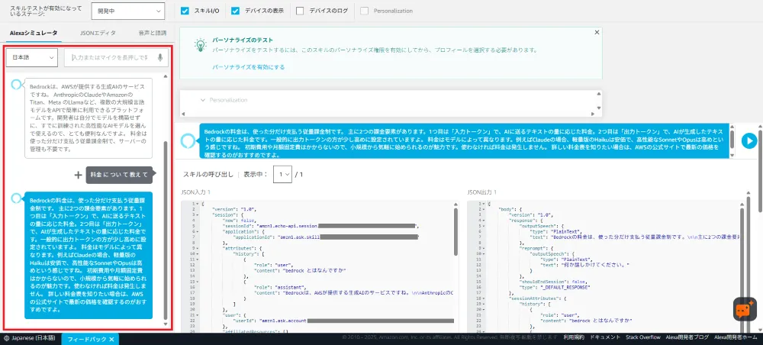Close the フィードバック tab with its X
The image size is (763, 345).
click(111, 339)
